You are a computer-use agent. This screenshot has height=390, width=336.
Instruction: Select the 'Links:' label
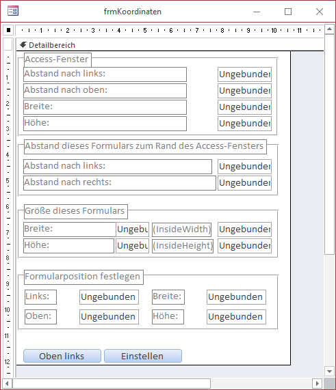tap(40, 297)
